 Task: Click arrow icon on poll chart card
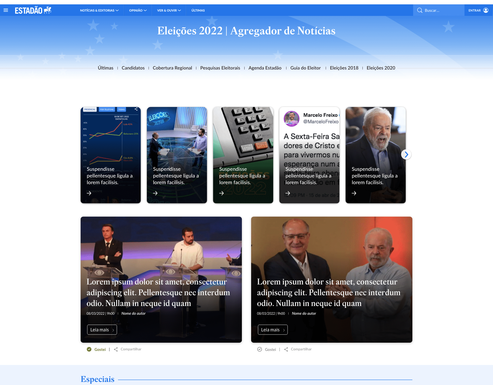[x=89, y=193]
